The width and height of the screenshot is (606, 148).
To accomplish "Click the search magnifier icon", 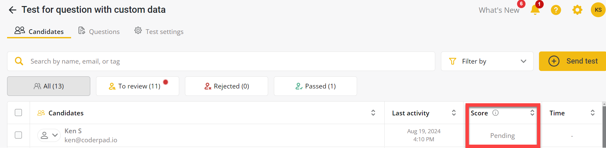I will click(x=19, y=61).
